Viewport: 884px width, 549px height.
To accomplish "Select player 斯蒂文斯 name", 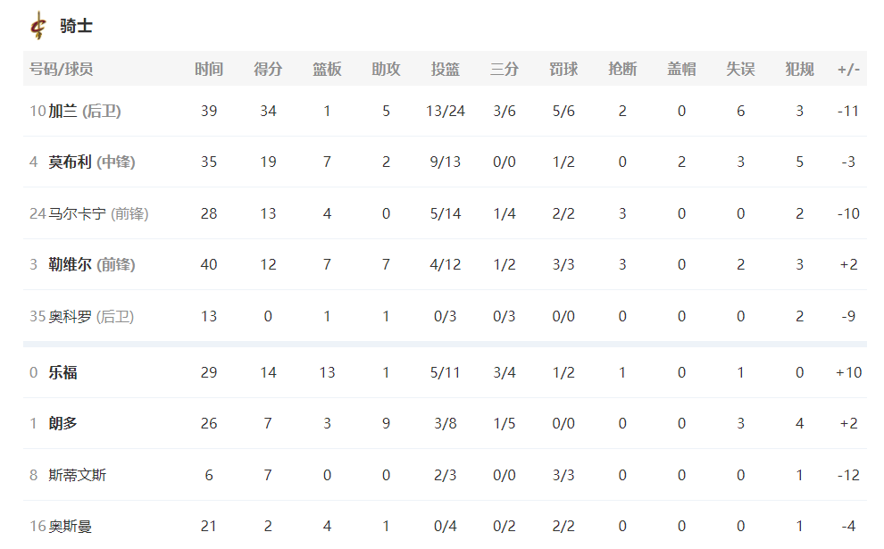I will (x=77, y=475).
